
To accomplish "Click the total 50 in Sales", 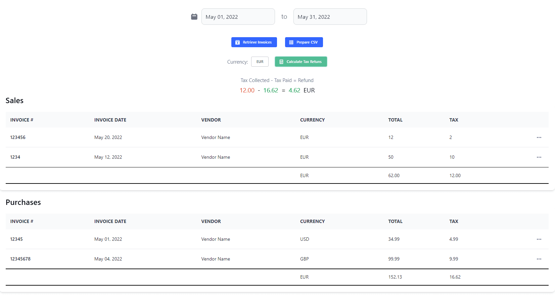I will point(391,157).
